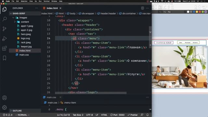Open the File menu
This screenshot has width=208, height=117.
point(13,1)
